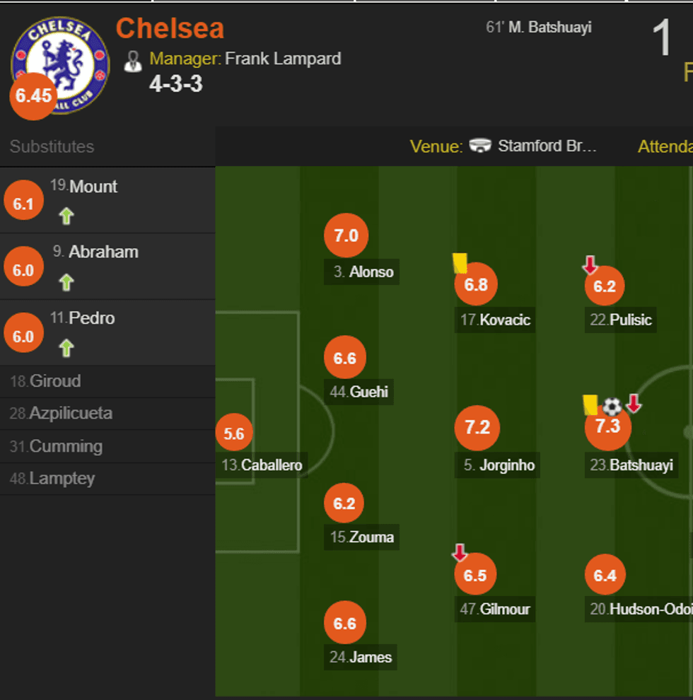Click Caballero's 5.6 rating badge

234,434
